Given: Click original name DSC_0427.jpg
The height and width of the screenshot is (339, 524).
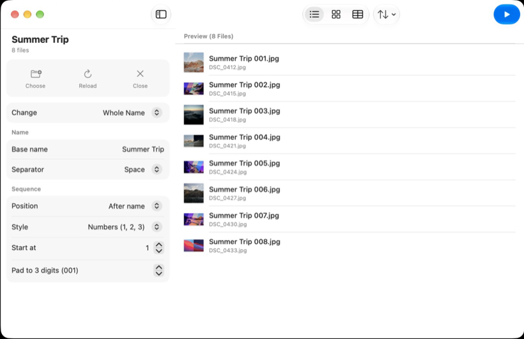Looking at the screenshot, I should [x=227, y=198].
